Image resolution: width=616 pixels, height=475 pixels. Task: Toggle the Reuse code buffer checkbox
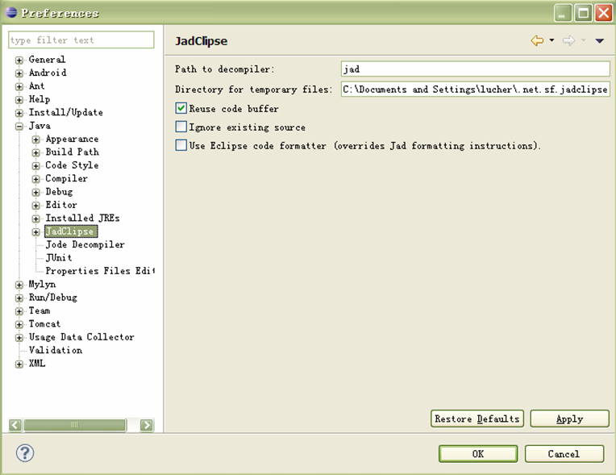(x=181, y=108)
